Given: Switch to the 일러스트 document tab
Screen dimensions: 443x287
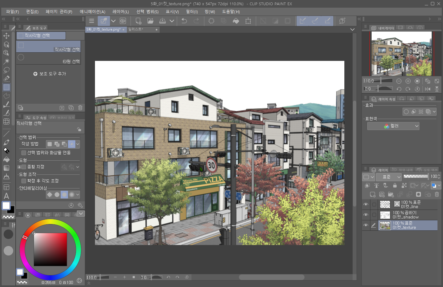Looking at the screenshot, I should (x=136, y=29).
